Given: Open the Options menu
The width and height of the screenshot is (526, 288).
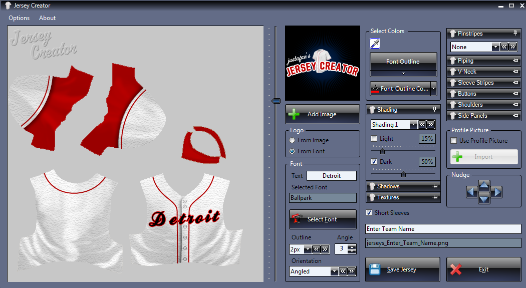Looking at the screenshot, I should (19, 18).
